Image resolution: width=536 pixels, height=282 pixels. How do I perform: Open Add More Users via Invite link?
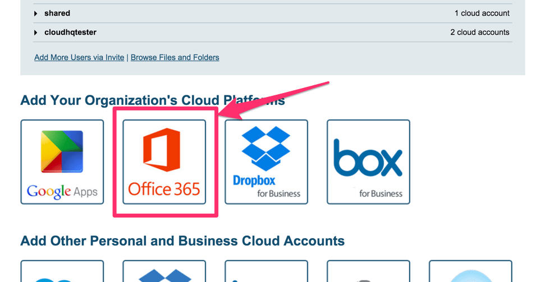point(79,57)
